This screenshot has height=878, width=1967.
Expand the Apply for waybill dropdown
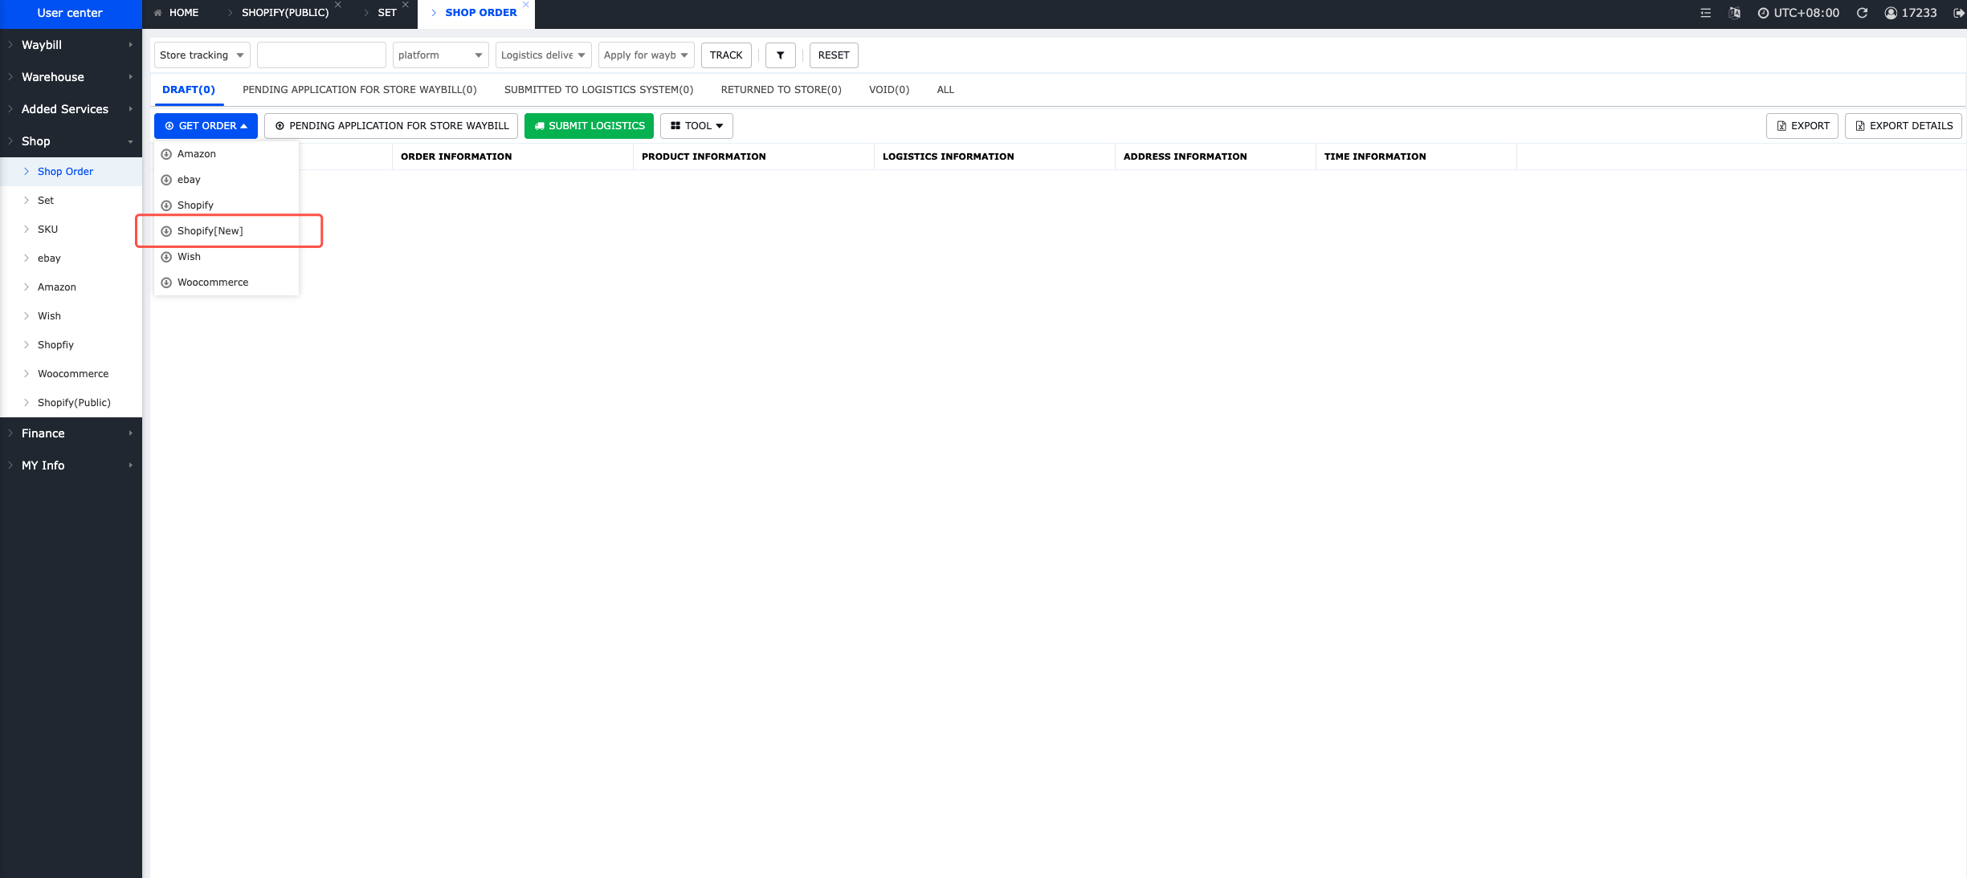pos(646,55)
